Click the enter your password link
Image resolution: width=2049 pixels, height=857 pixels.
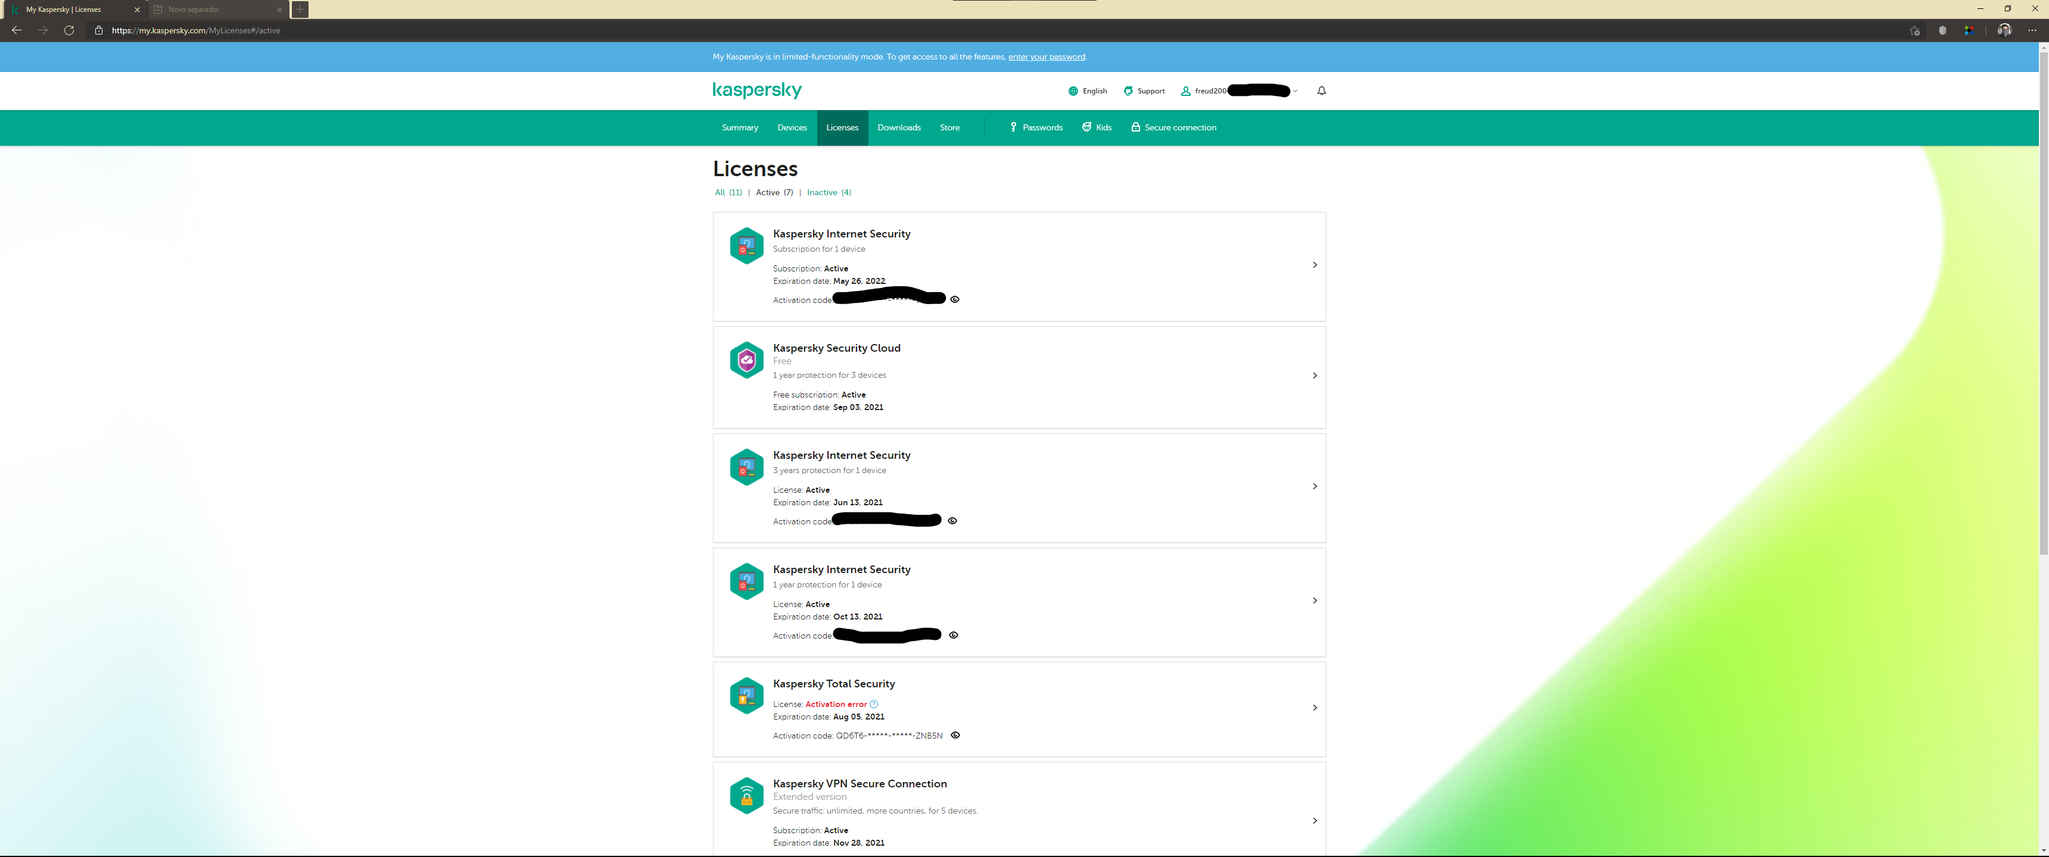(x=1046, y=57)
